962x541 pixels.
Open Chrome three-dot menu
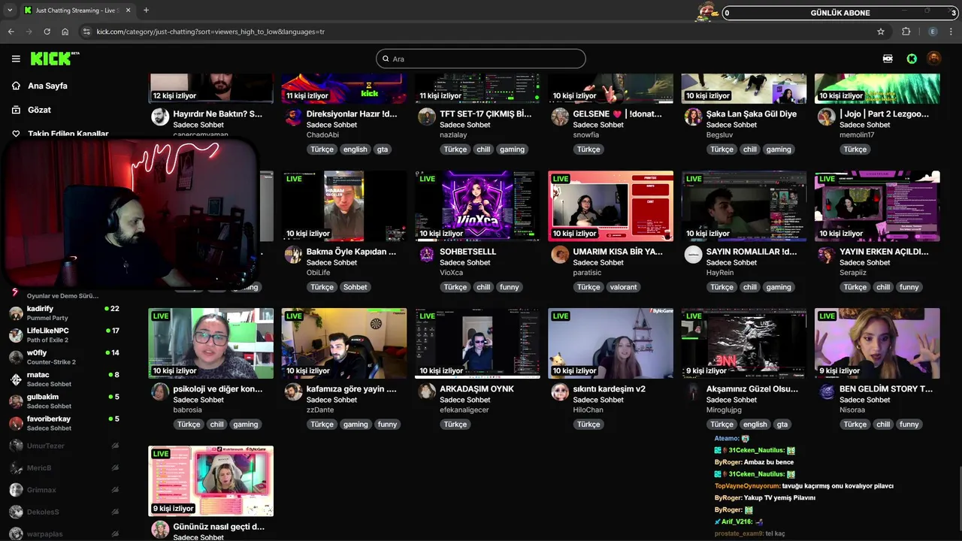click(x=951, y=32)
